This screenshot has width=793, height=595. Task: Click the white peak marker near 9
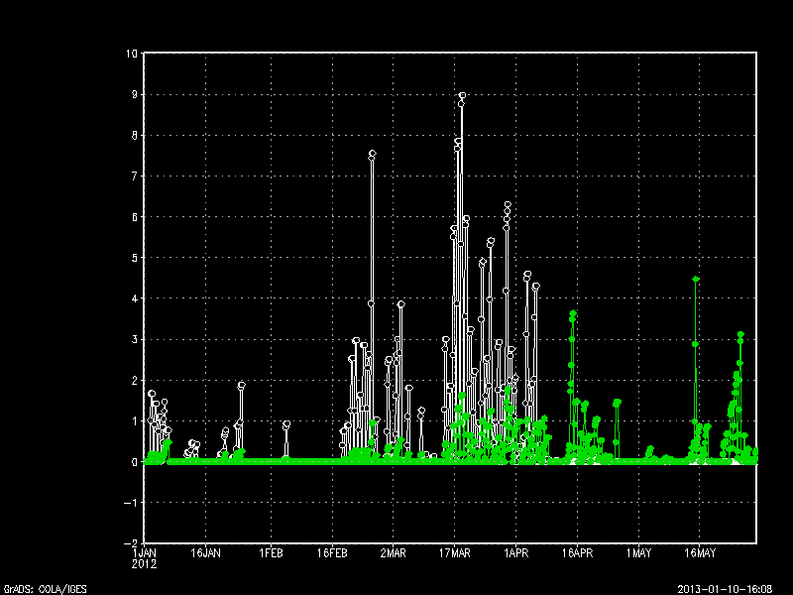462,95
